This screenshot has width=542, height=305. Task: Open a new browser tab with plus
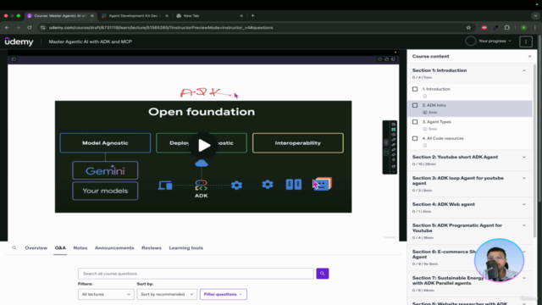(252, 15)
